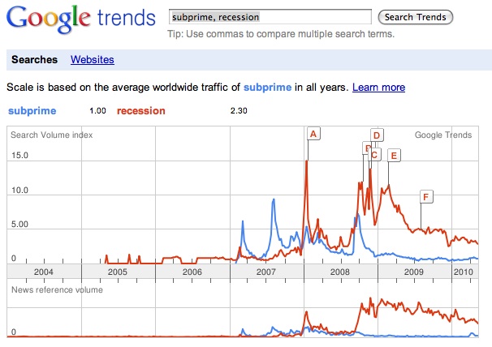
Task: Click news flag C on the chart
Action: [374, 154]
